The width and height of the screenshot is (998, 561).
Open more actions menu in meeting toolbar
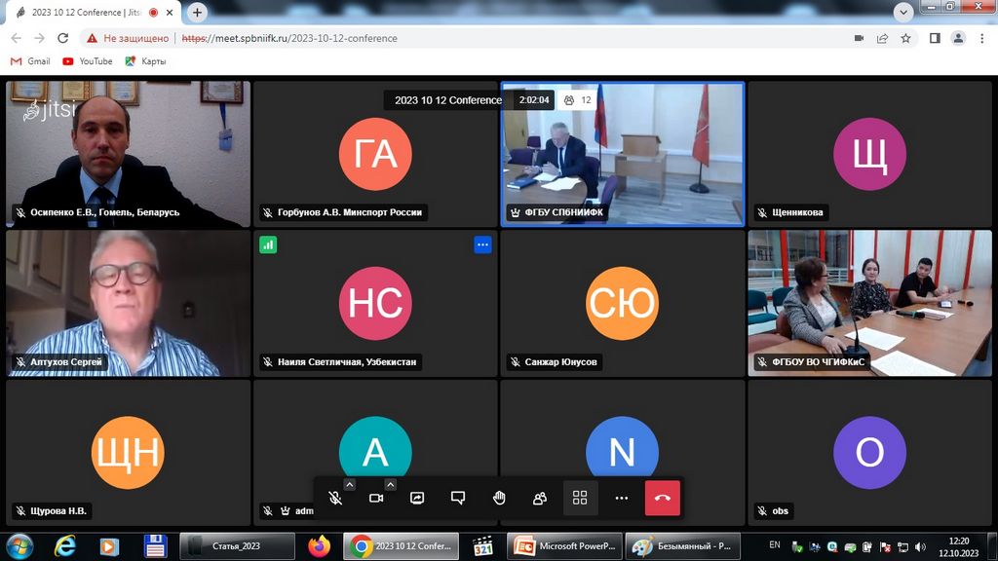point(621,498)
